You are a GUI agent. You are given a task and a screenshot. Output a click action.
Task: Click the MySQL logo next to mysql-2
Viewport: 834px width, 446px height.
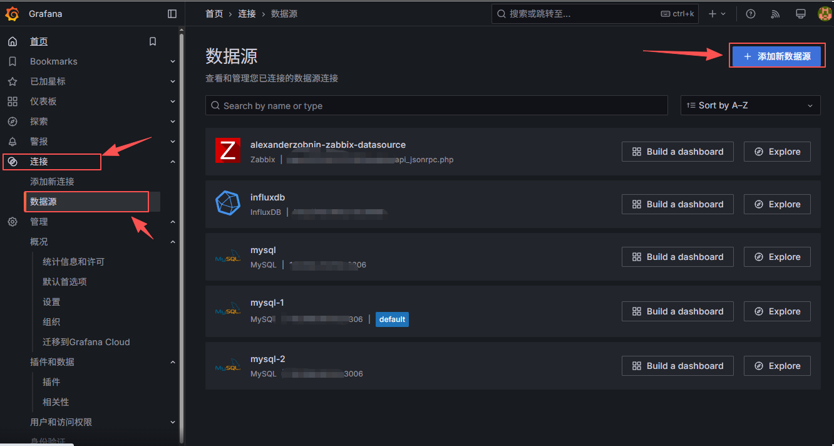pos(228,365)
